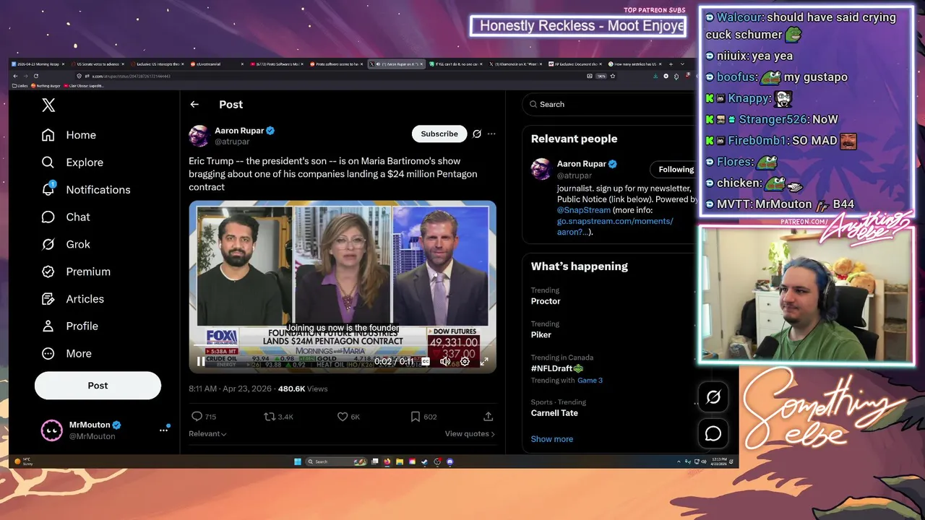Open the taskbar clock and date
This screenshot has height=520, width=925.
click(x=718, y=461)
